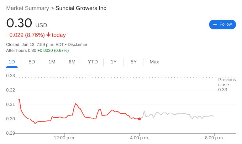Switch chart to 1Y range
This screenshot has height=144, width=242.
pyautogui.click(x=113, y=62)
